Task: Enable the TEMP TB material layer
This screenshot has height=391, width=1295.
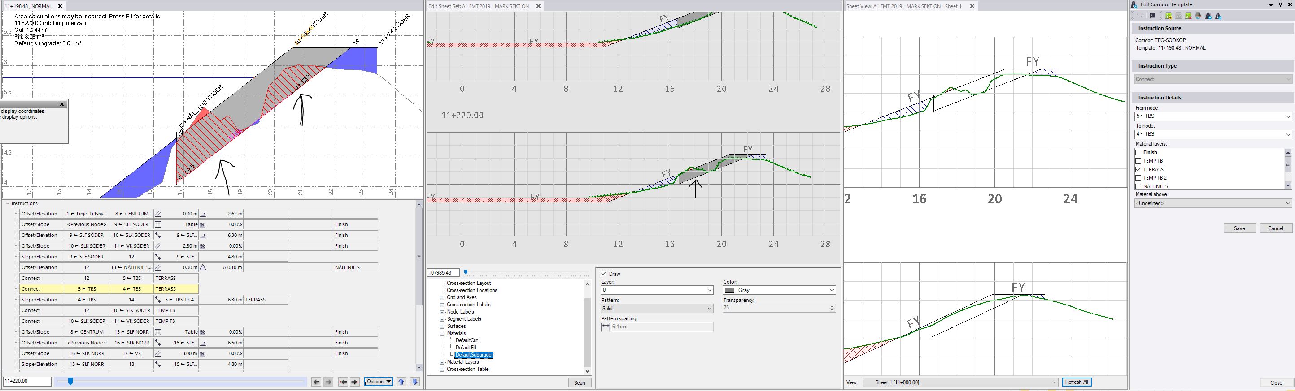Action: click(1138, 161)
